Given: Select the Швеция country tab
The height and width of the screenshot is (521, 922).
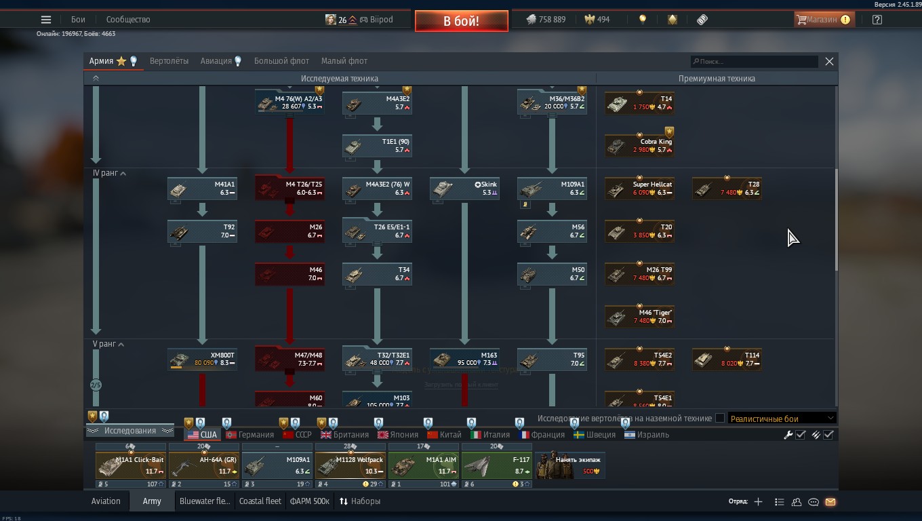Looking at the screenshot, I should 595,435.
